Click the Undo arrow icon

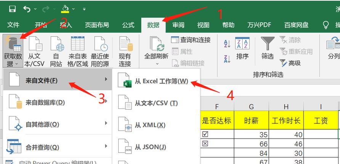(x=27, y=9)
